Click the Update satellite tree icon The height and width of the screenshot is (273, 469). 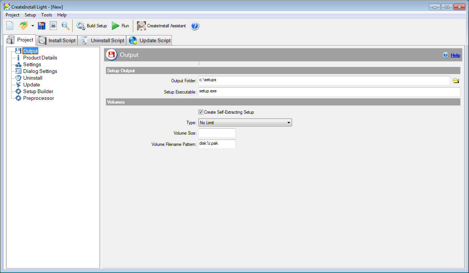point(18,85)
